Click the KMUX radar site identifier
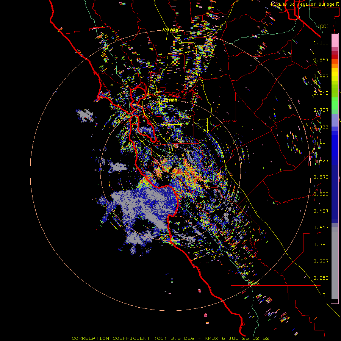 (211, 338)
